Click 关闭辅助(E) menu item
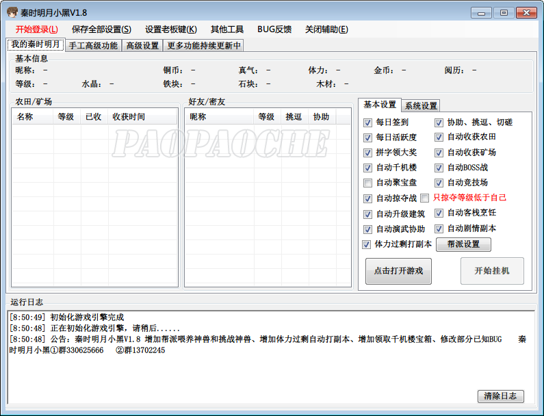Screen dimensions: 544x416 click(326, 29)
